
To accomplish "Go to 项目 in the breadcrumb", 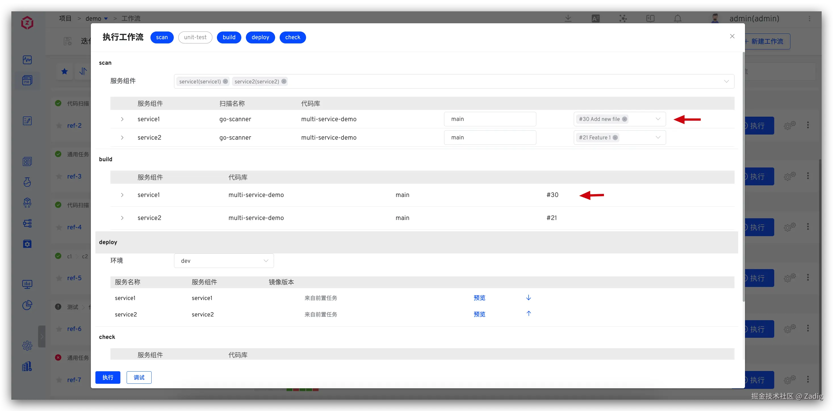I will (65, 18).
